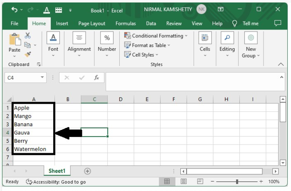291x191 pixels.
Task: Open the Data tab
Action: [x=151, y=24]
